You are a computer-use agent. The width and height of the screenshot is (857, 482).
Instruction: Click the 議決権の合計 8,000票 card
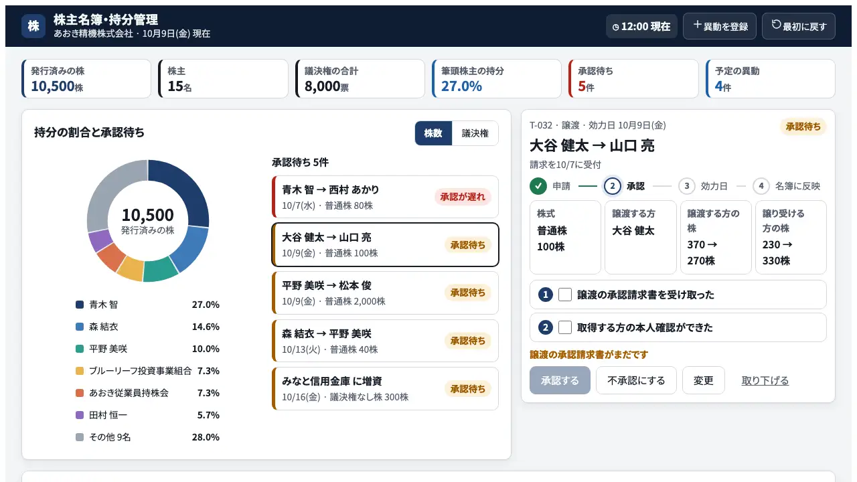(360, 79)
